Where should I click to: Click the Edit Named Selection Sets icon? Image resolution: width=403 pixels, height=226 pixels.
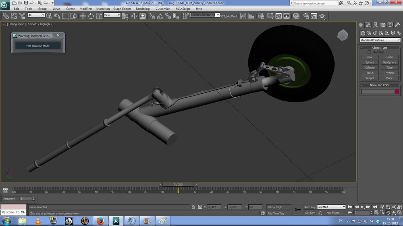click(x=185, y=16)
